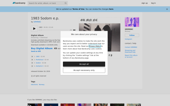Viewport: 170px width, 106px height.
Task: Click Accept necessary only
Action: [x=84, y=70]
